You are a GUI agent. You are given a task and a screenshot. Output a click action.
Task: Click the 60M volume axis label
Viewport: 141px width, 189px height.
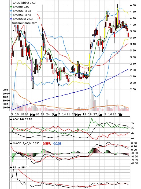5,90
